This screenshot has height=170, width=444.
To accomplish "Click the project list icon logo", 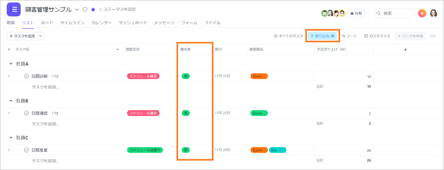I will tap(14, 9).
